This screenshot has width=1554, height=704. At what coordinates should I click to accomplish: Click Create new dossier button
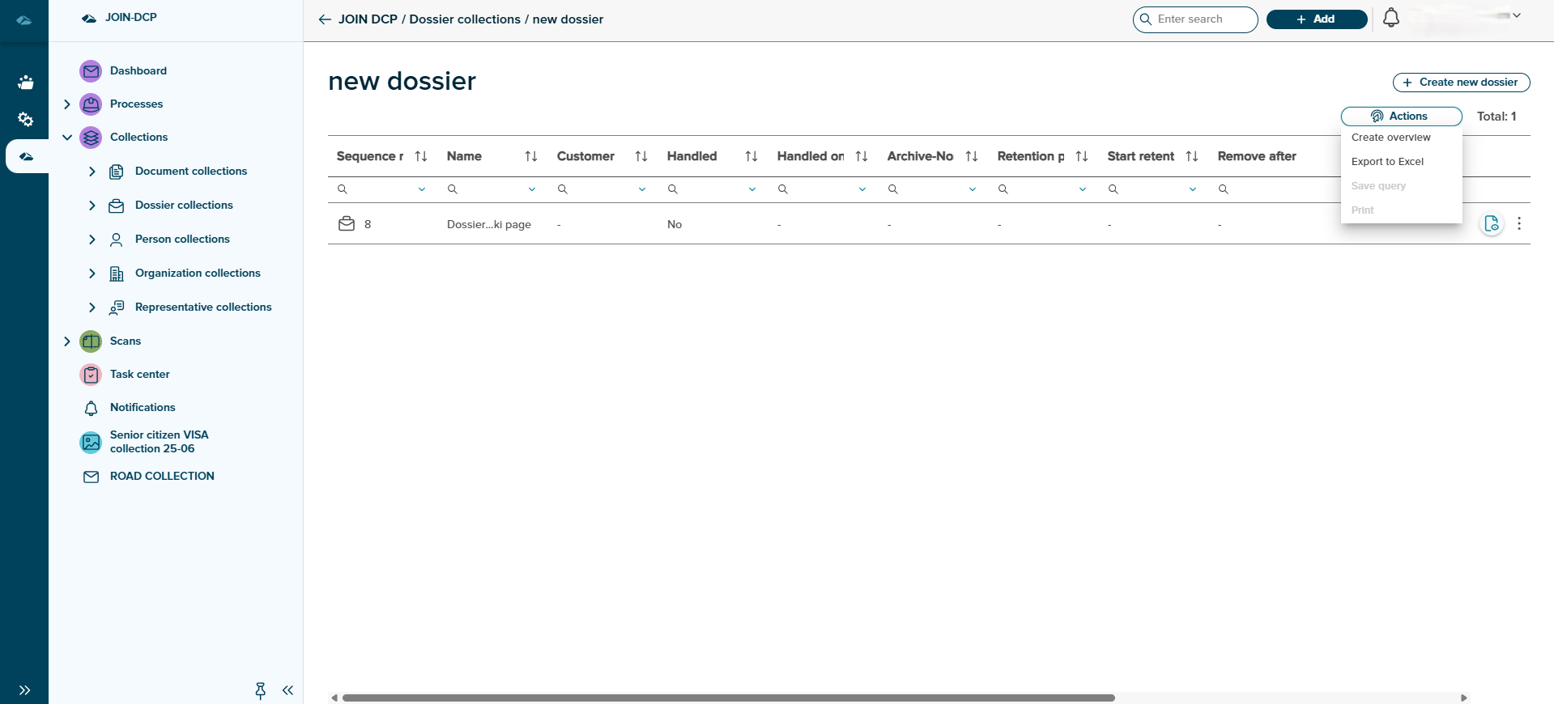tap(1461, 83)
